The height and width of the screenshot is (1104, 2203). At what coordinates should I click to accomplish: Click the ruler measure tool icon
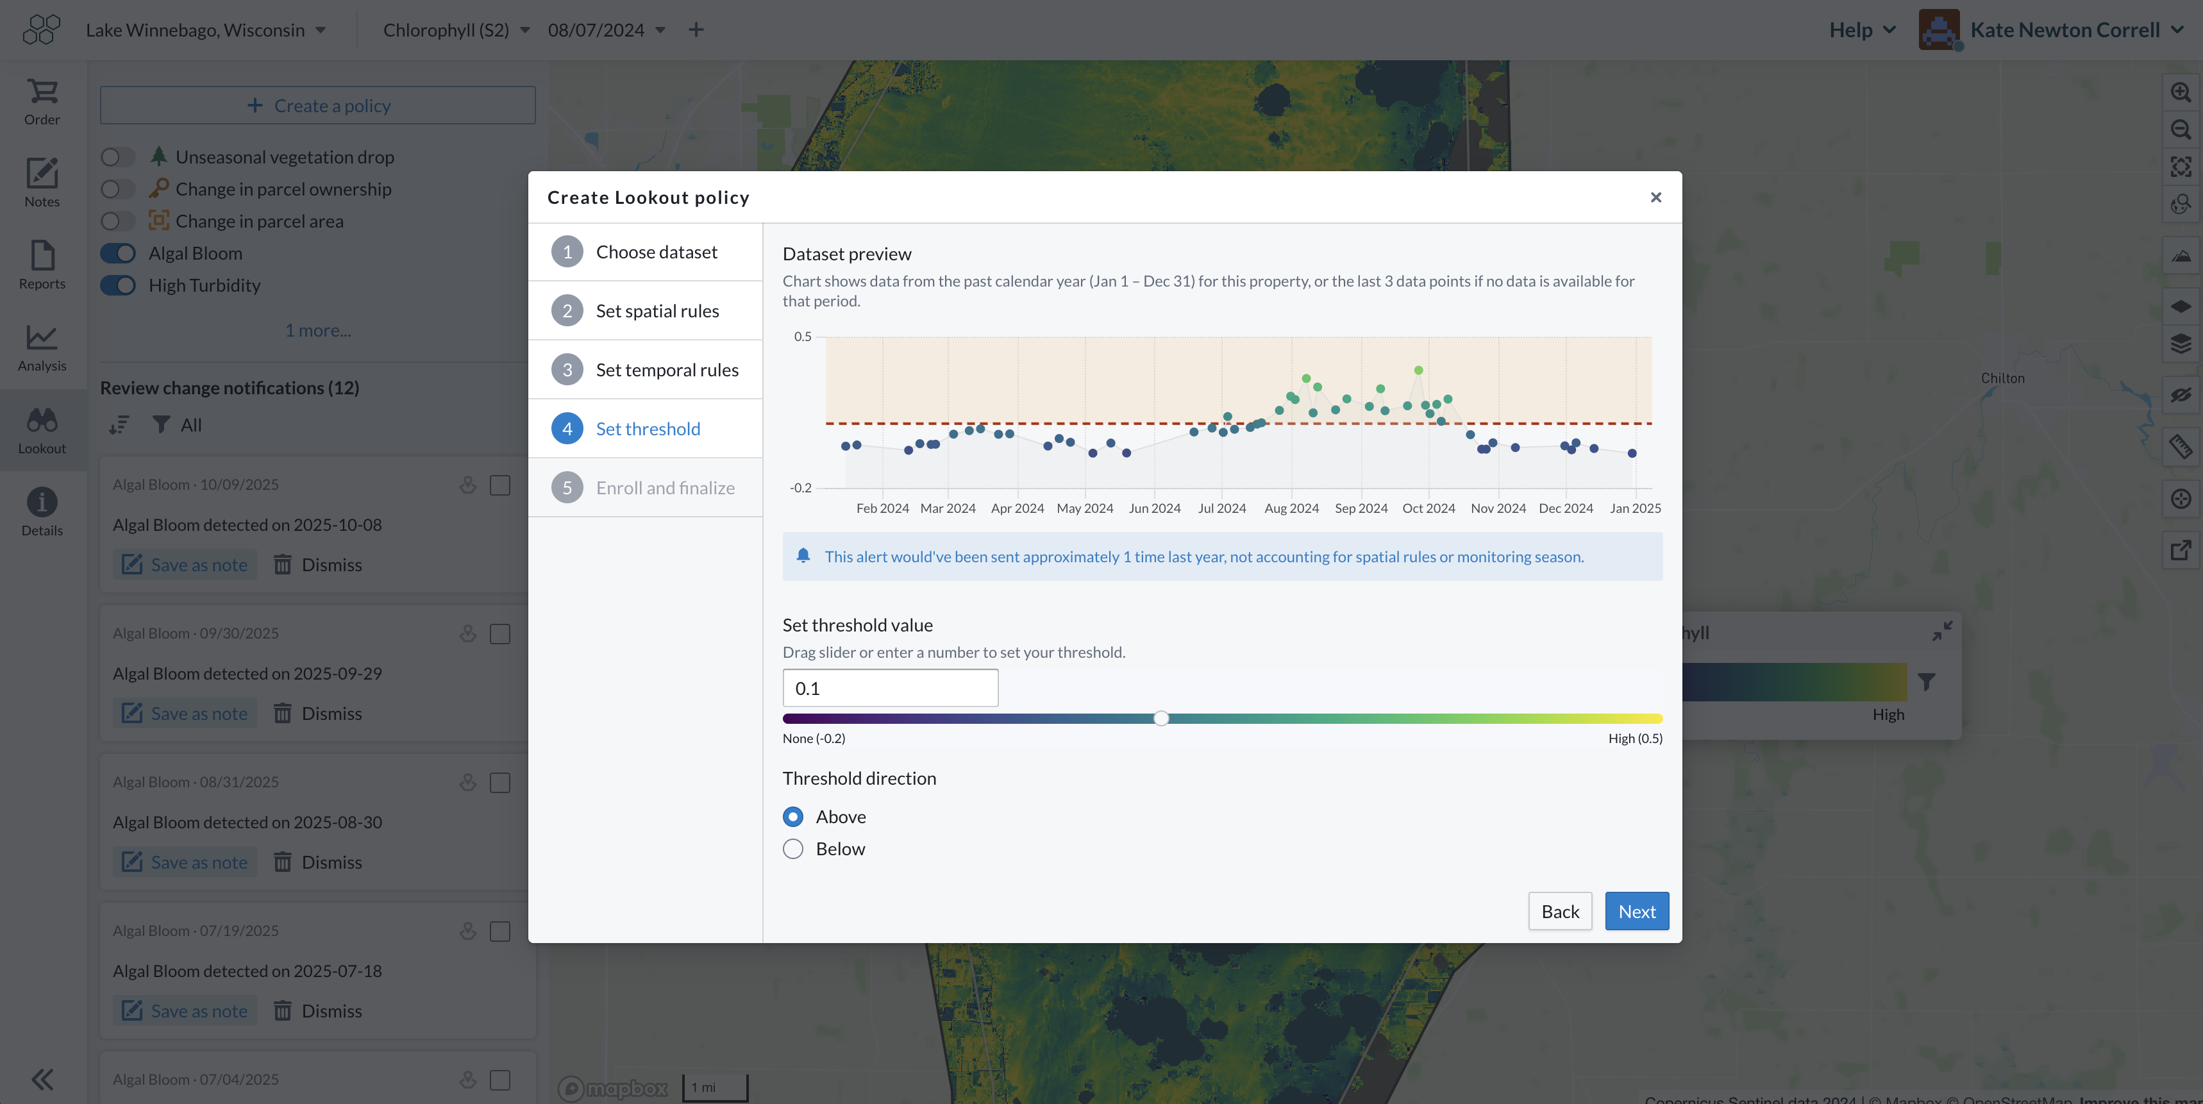(2180, 446)
